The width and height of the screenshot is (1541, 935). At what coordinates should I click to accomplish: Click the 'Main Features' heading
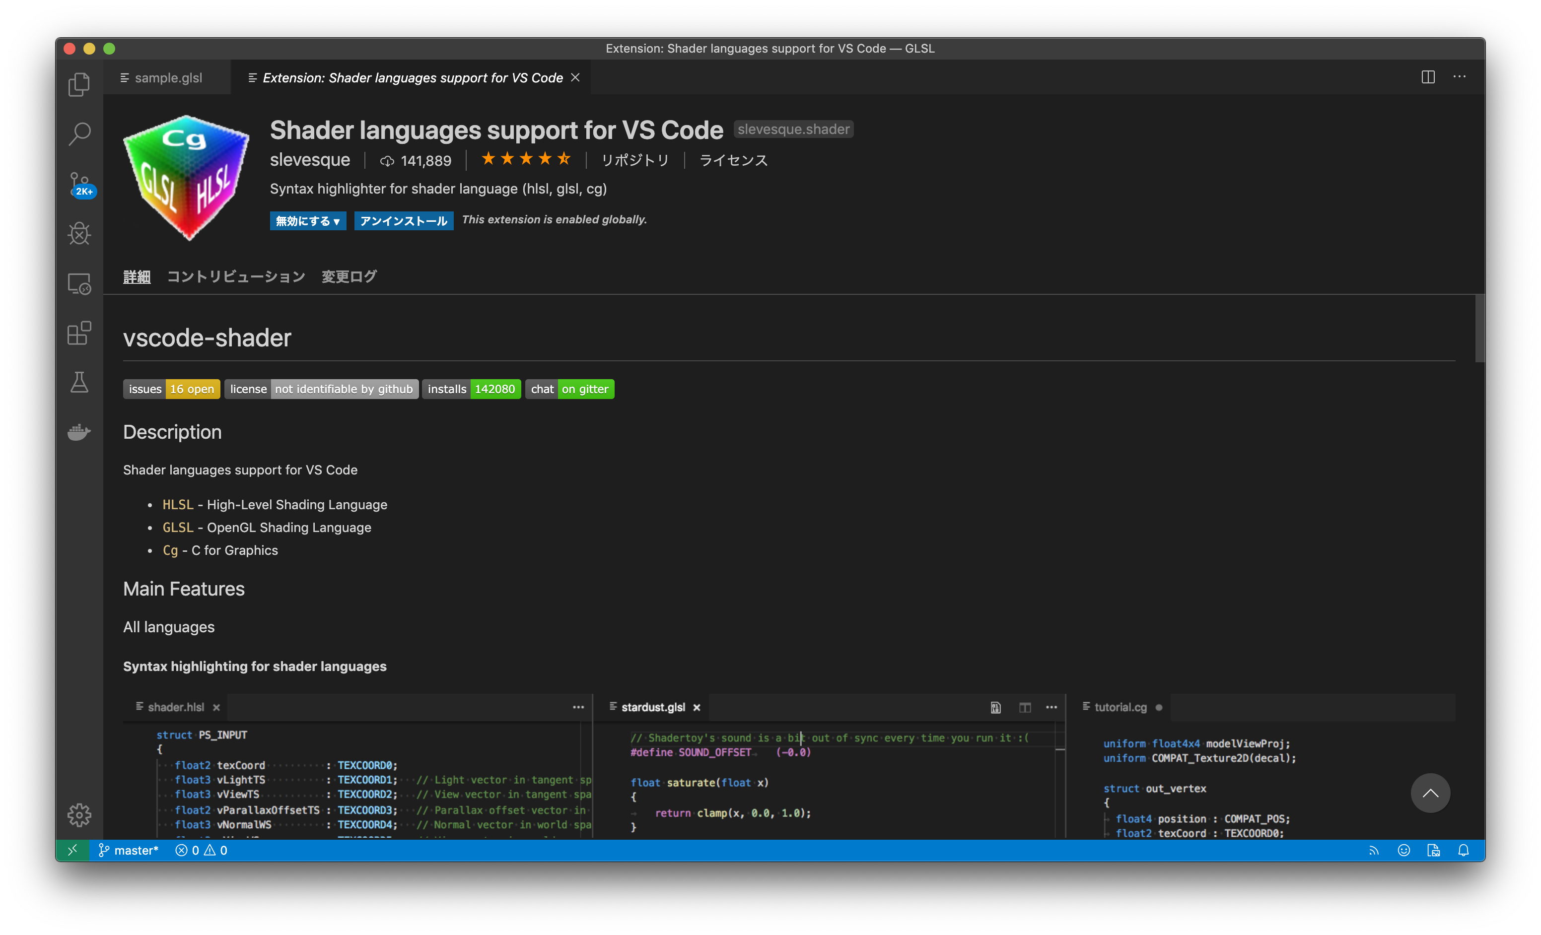(x=184, y=589)
